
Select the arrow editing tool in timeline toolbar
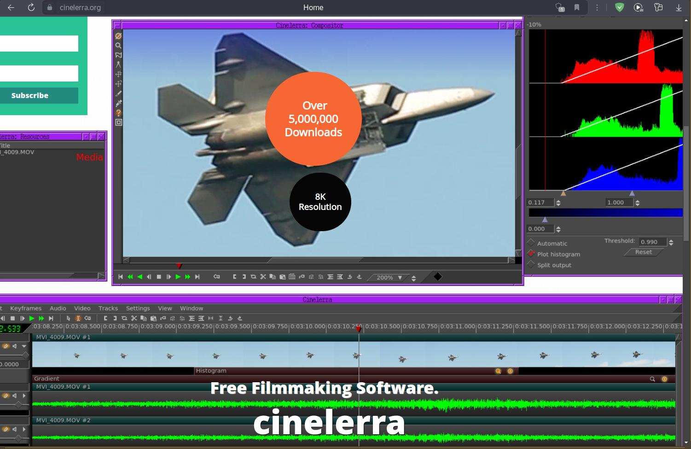[68, 318]
